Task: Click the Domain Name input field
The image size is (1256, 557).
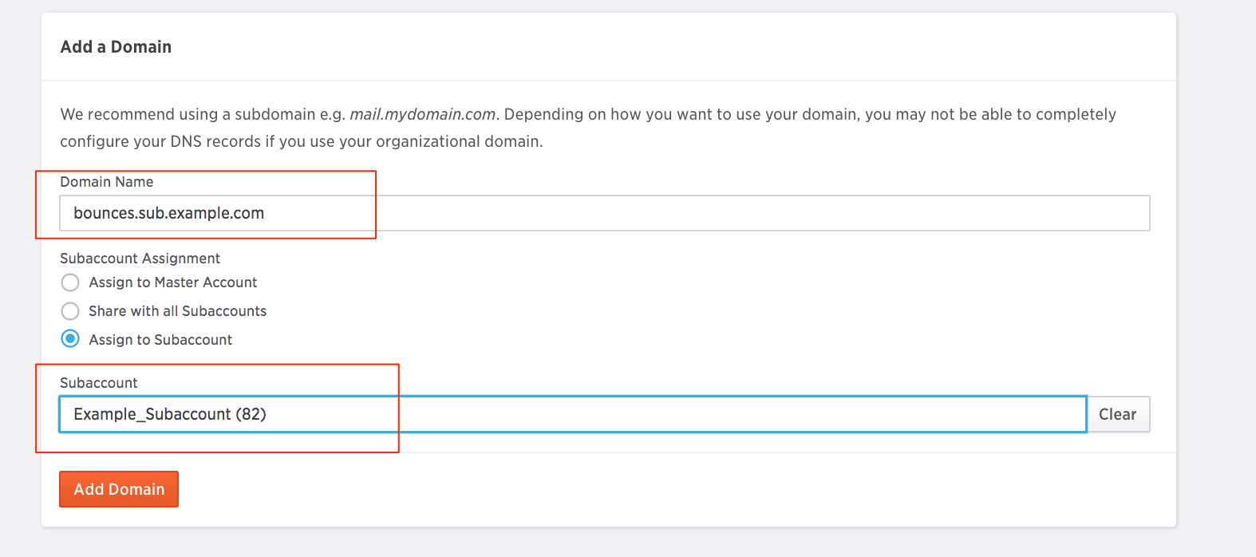Action: (604, 213)
